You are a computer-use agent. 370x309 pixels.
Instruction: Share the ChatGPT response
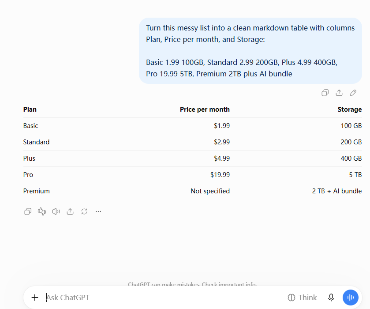(x=70, y=211)
